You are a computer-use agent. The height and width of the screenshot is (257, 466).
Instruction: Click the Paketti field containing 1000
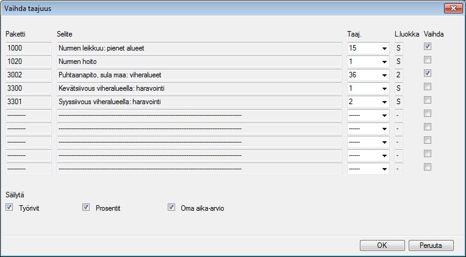(29, 48)
